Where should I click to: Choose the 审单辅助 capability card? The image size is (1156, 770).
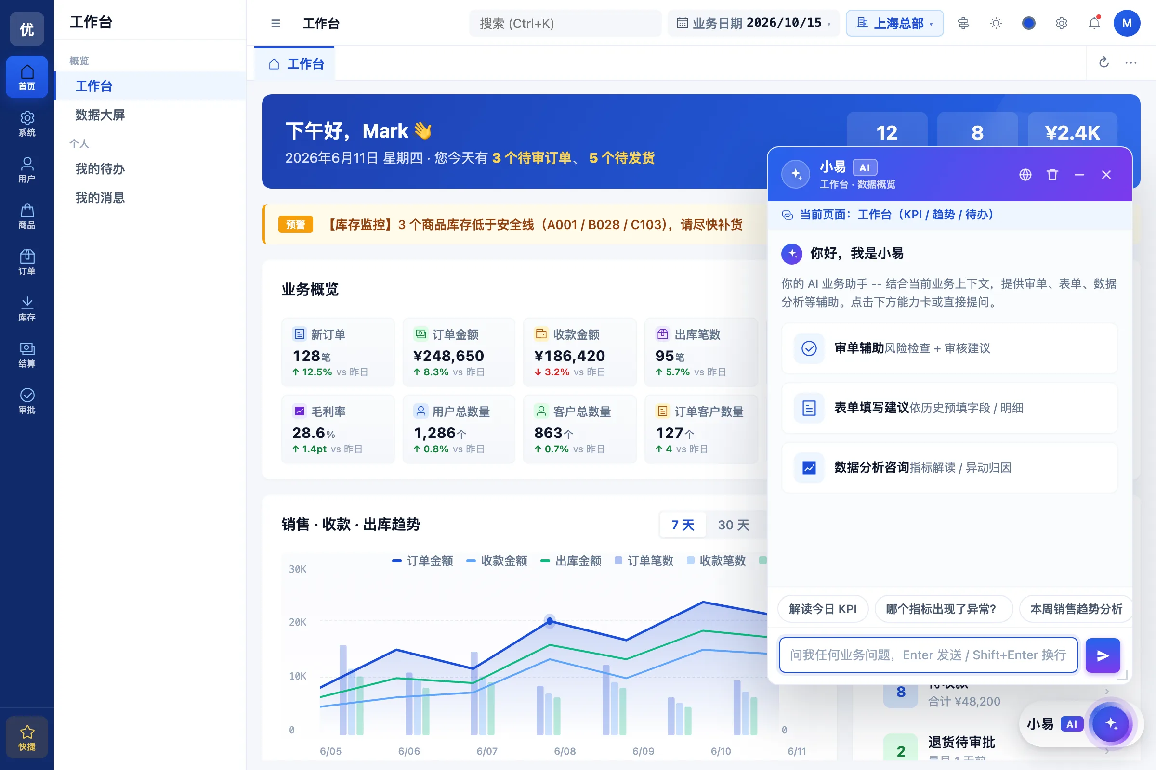pyautogui.click(x=949, y=348)
